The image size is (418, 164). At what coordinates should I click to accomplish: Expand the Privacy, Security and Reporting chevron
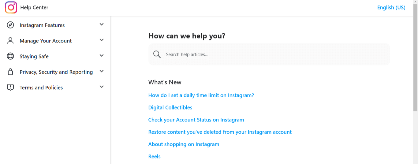click(102, 71)
